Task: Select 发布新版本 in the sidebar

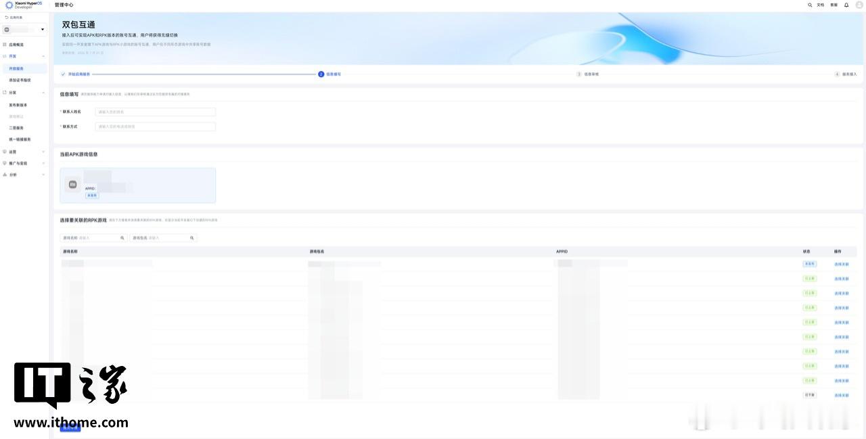Action: [x=18, y=106]
